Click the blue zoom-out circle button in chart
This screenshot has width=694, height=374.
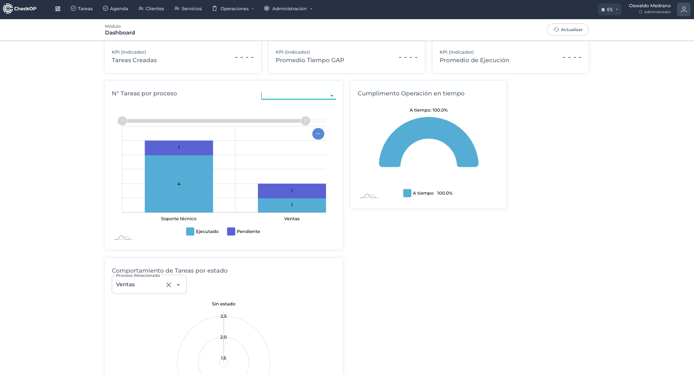pos(318,134)
